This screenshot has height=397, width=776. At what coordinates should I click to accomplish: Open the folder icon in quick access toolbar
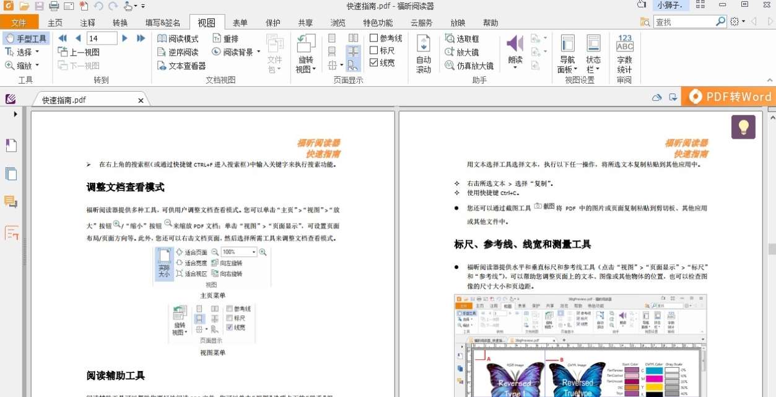pos(24,6)
